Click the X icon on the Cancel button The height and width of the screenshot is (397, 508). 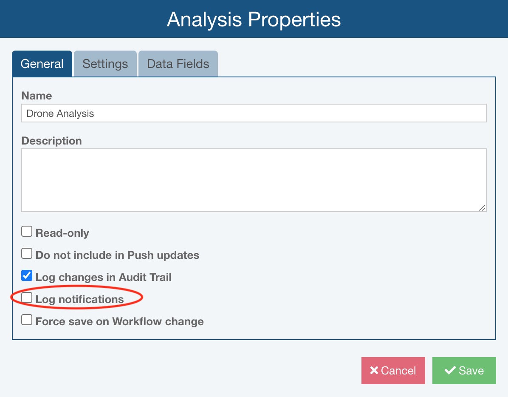tap(374, 371)
